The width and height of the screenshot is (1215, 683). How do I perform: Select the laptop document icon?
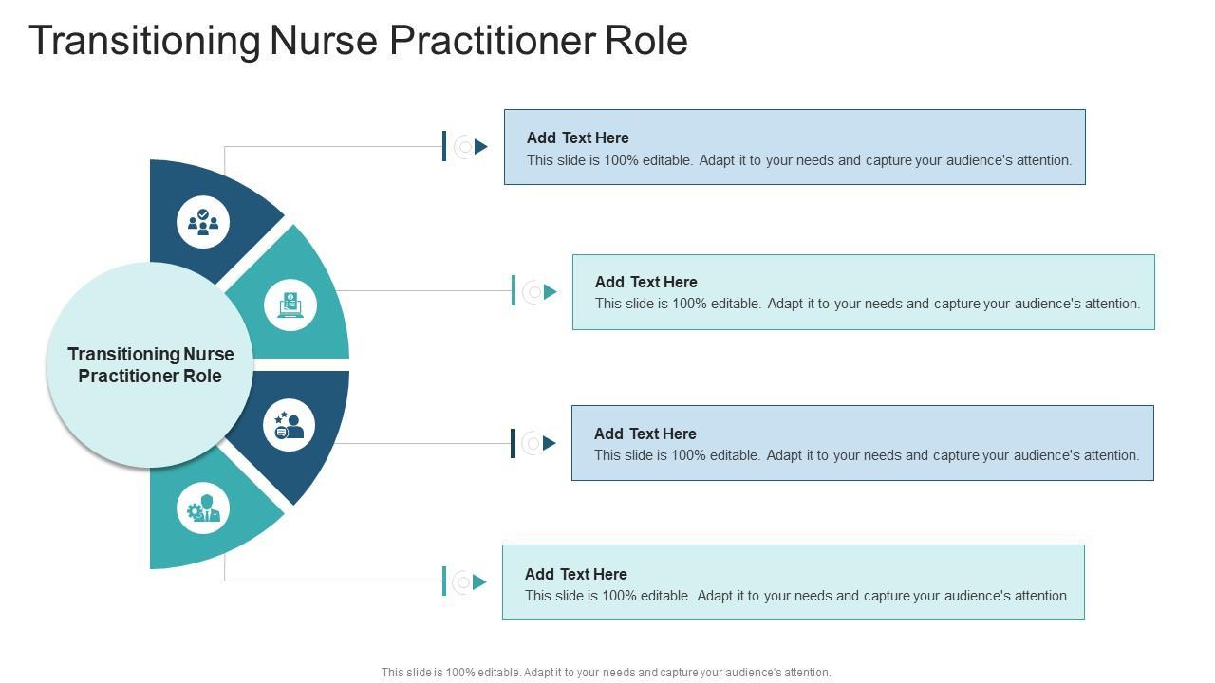click(290, 305)
